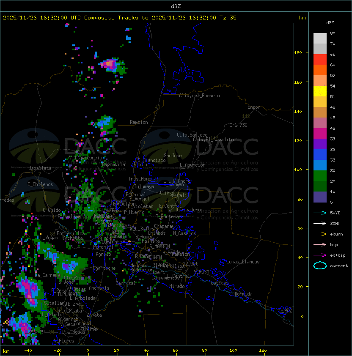Click the 180 tick on the right axis

pos(298,52)
